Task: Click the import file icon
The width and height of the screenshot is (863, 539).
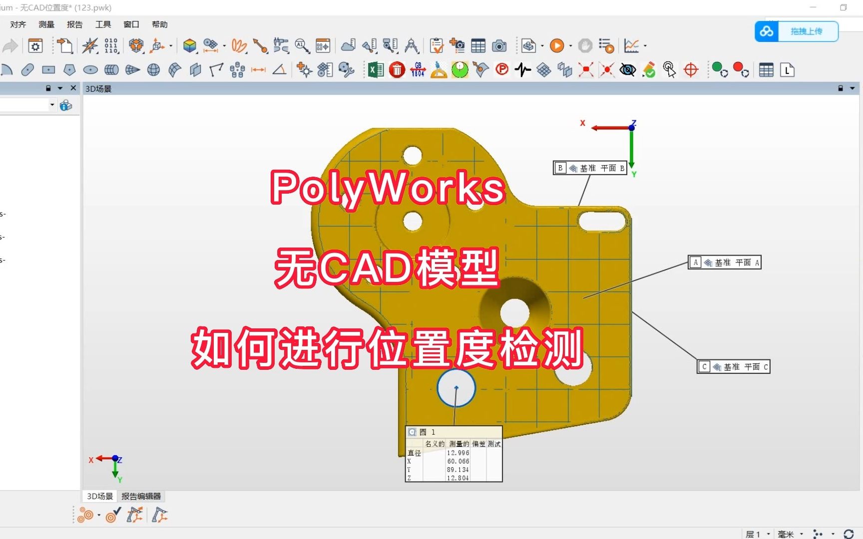Action: coord(64,46)
